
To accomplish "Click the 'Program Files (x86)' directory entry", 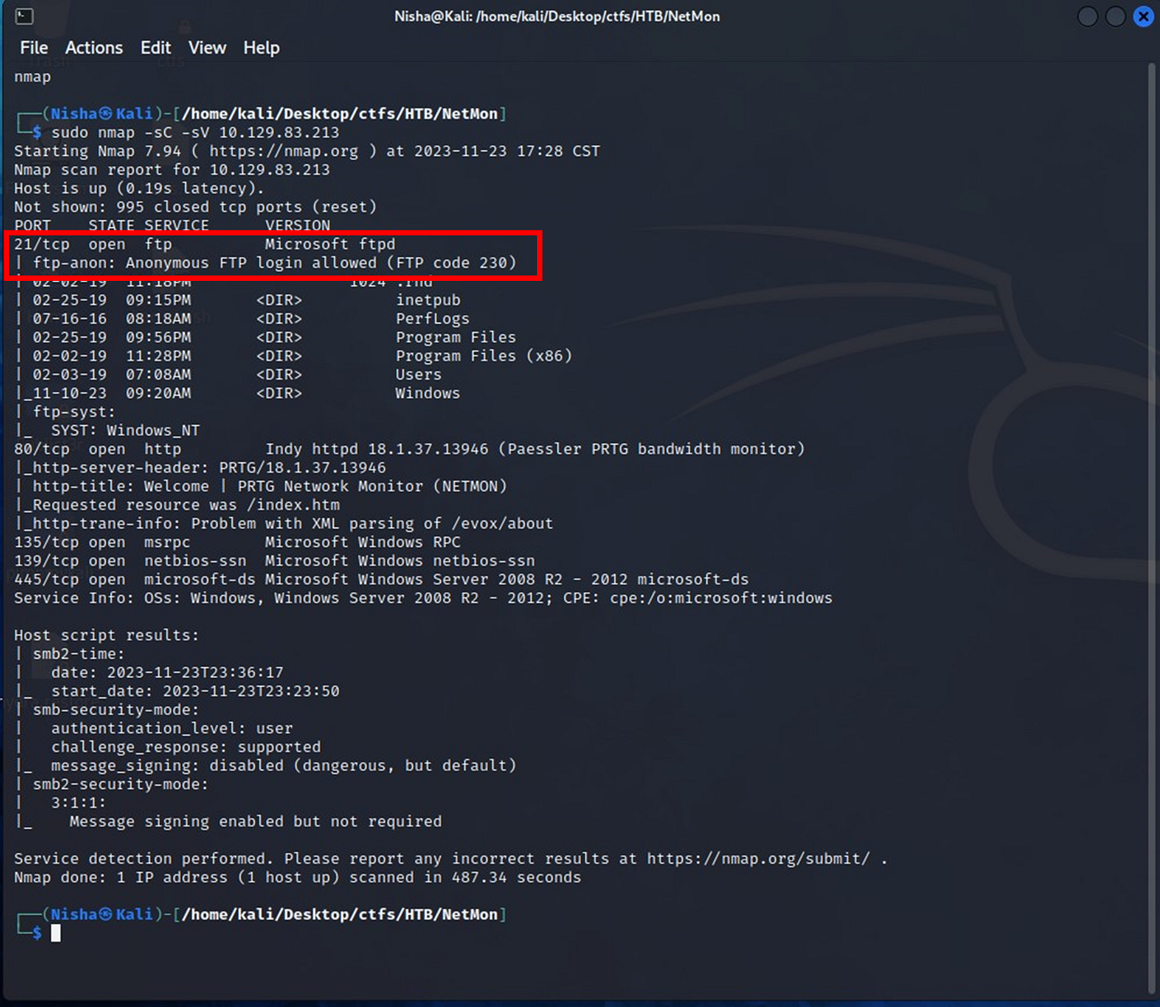I will (484, 356).
